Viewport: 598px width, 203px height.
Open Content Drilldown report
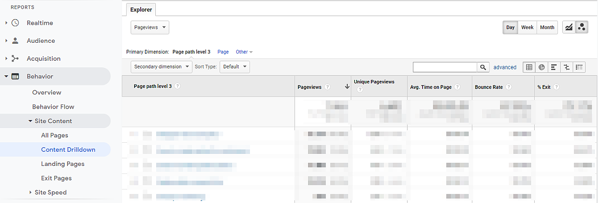point(68,150)
